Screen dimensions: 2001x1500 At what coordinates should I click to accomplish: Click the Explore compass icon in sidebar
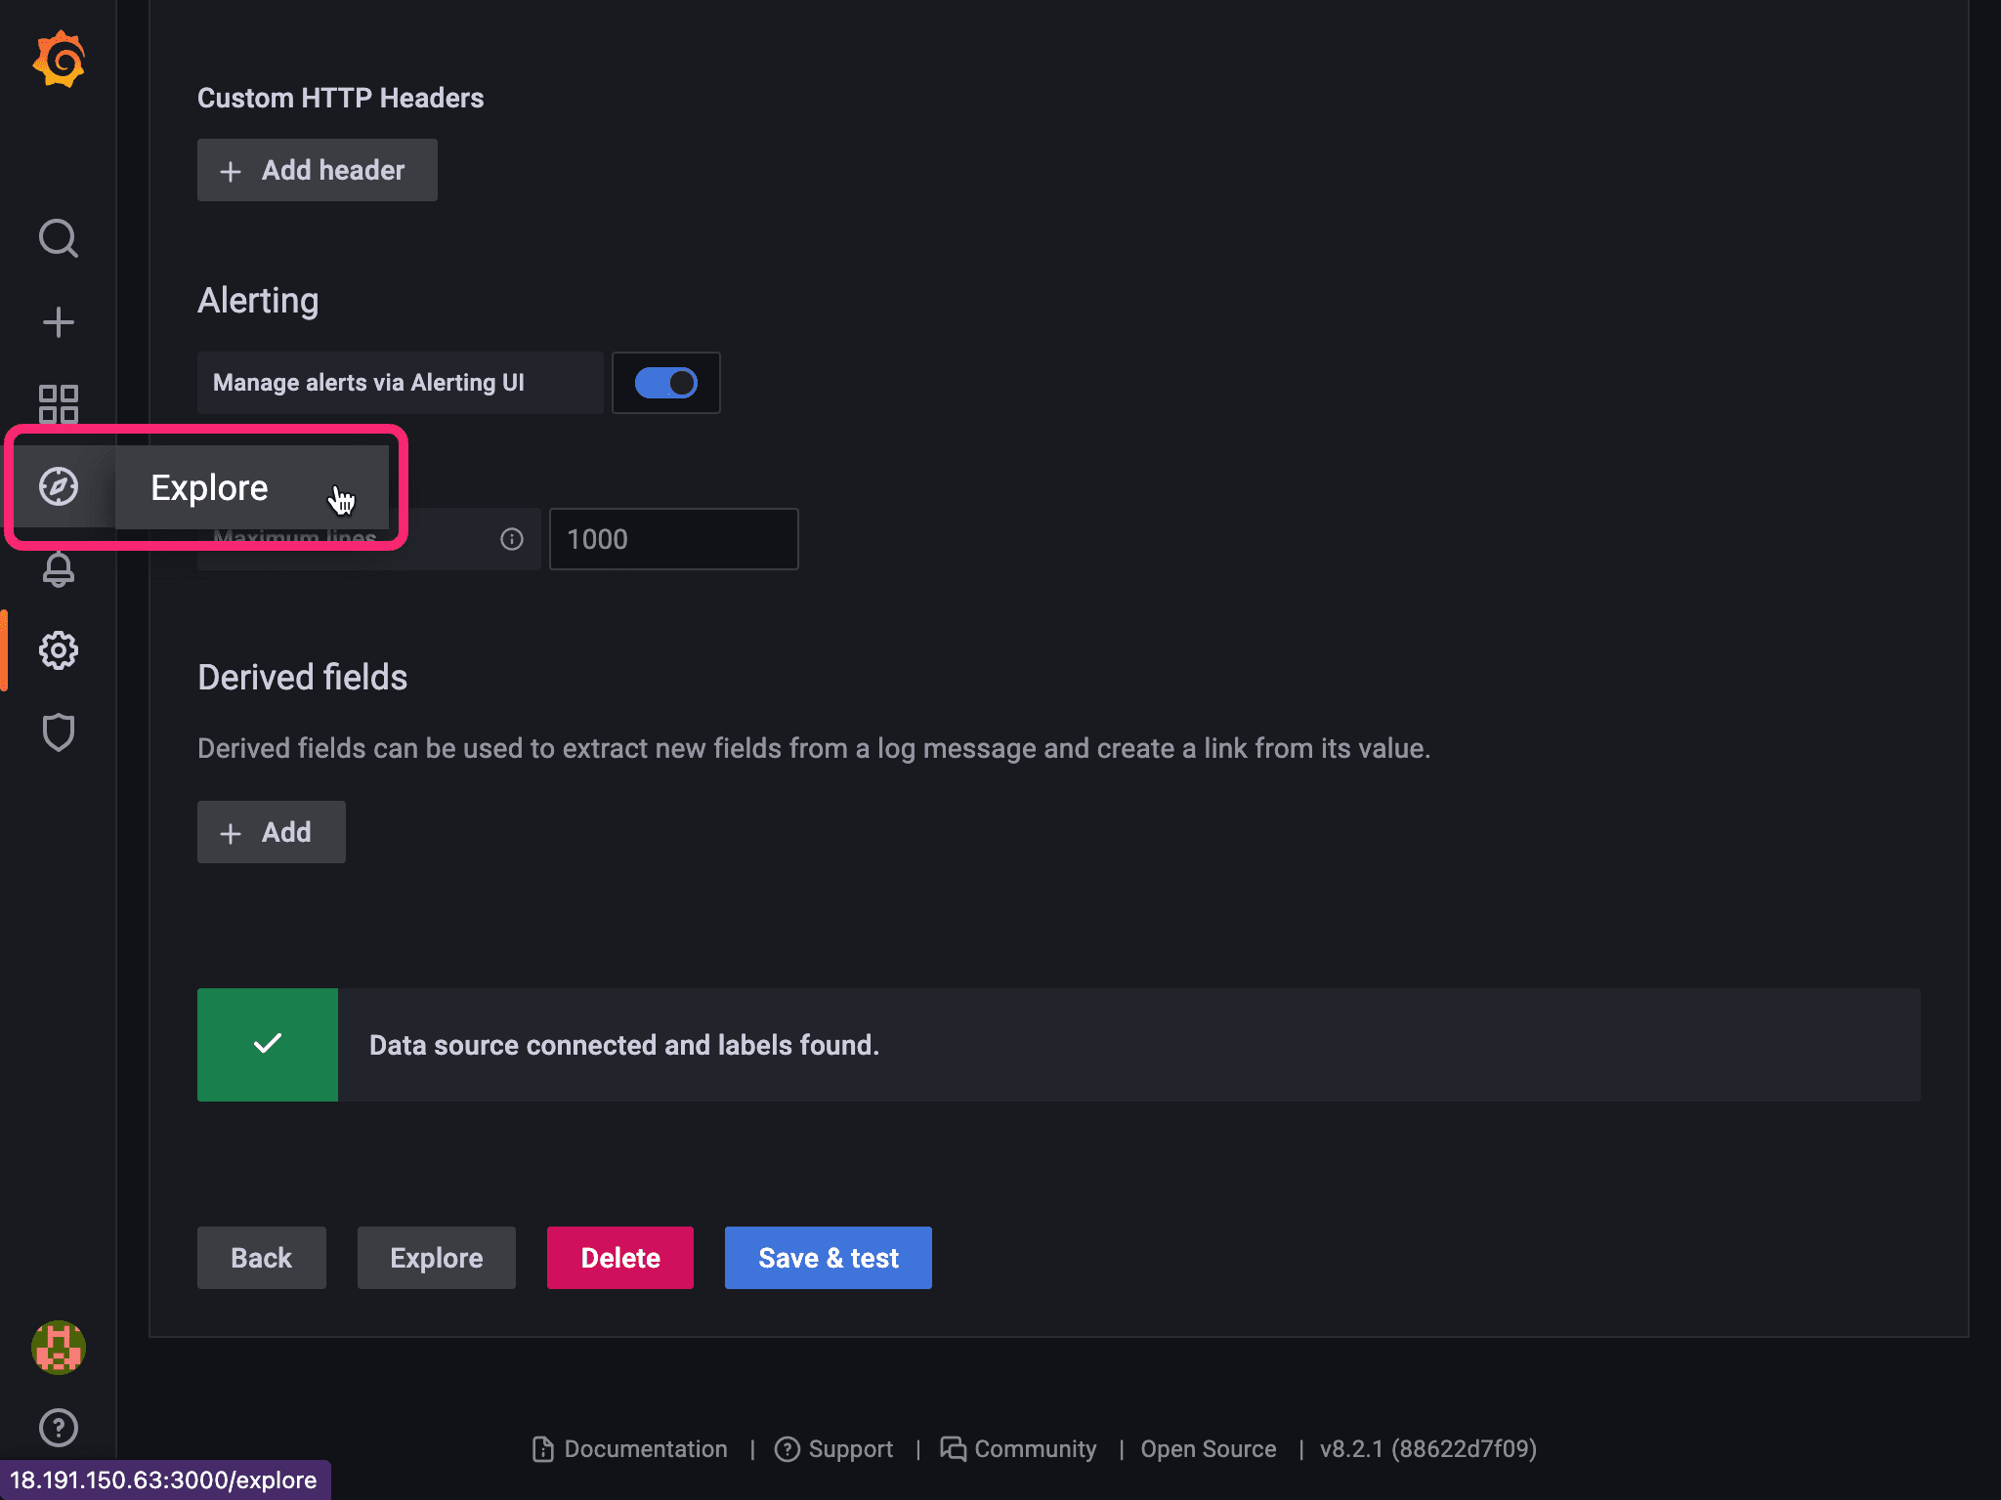59,485
